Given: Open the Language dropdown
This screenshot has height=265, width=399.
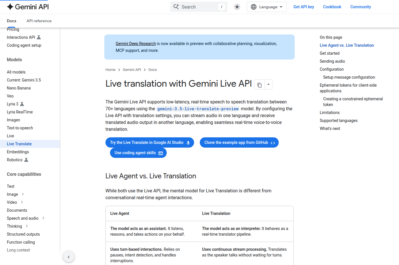Looking at the screenshot, I should (267, 7).
